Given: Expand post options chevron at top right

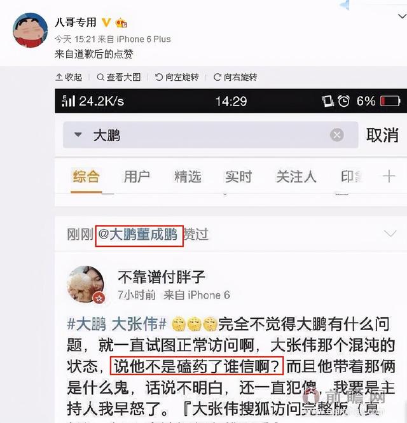Looking at the screenshot, I should tap(402, 17).
